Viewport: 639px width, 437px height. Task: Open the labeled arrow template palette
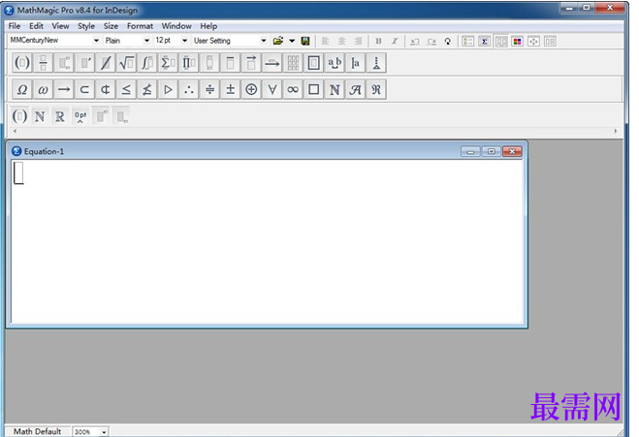click(272, 63)
